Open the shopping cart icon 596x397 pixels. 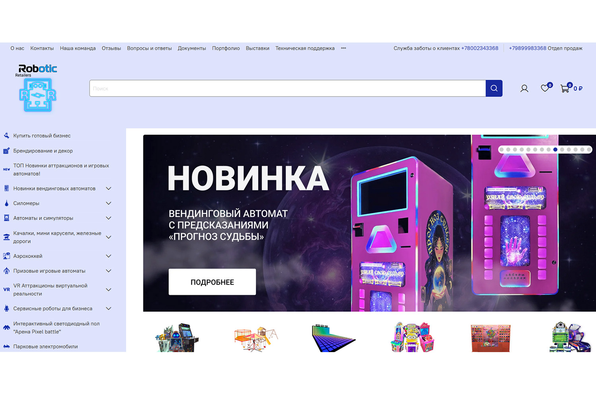point(565,89)
